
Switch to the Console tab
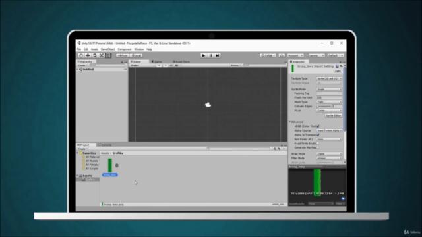[x=105, y=145]
